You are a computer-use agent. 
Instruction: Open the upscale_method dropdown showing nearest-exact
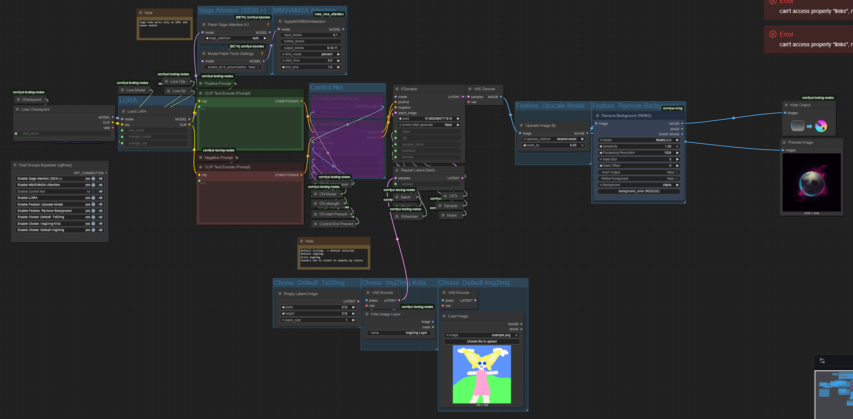click(553, 139)
